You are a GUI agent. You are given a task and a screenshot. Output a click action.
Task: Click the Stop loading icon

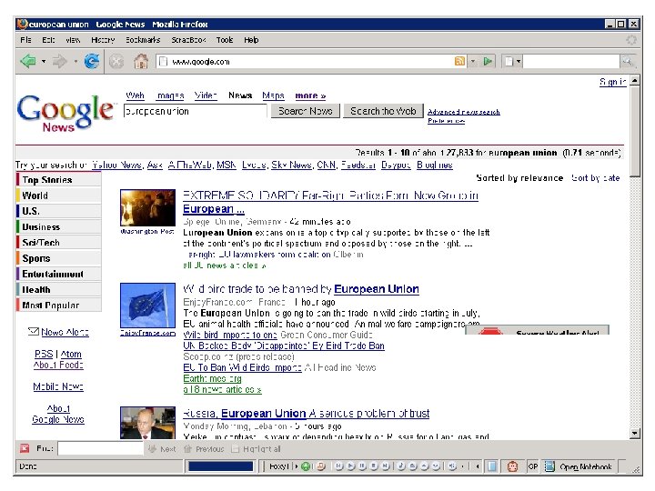click(116, 62)
